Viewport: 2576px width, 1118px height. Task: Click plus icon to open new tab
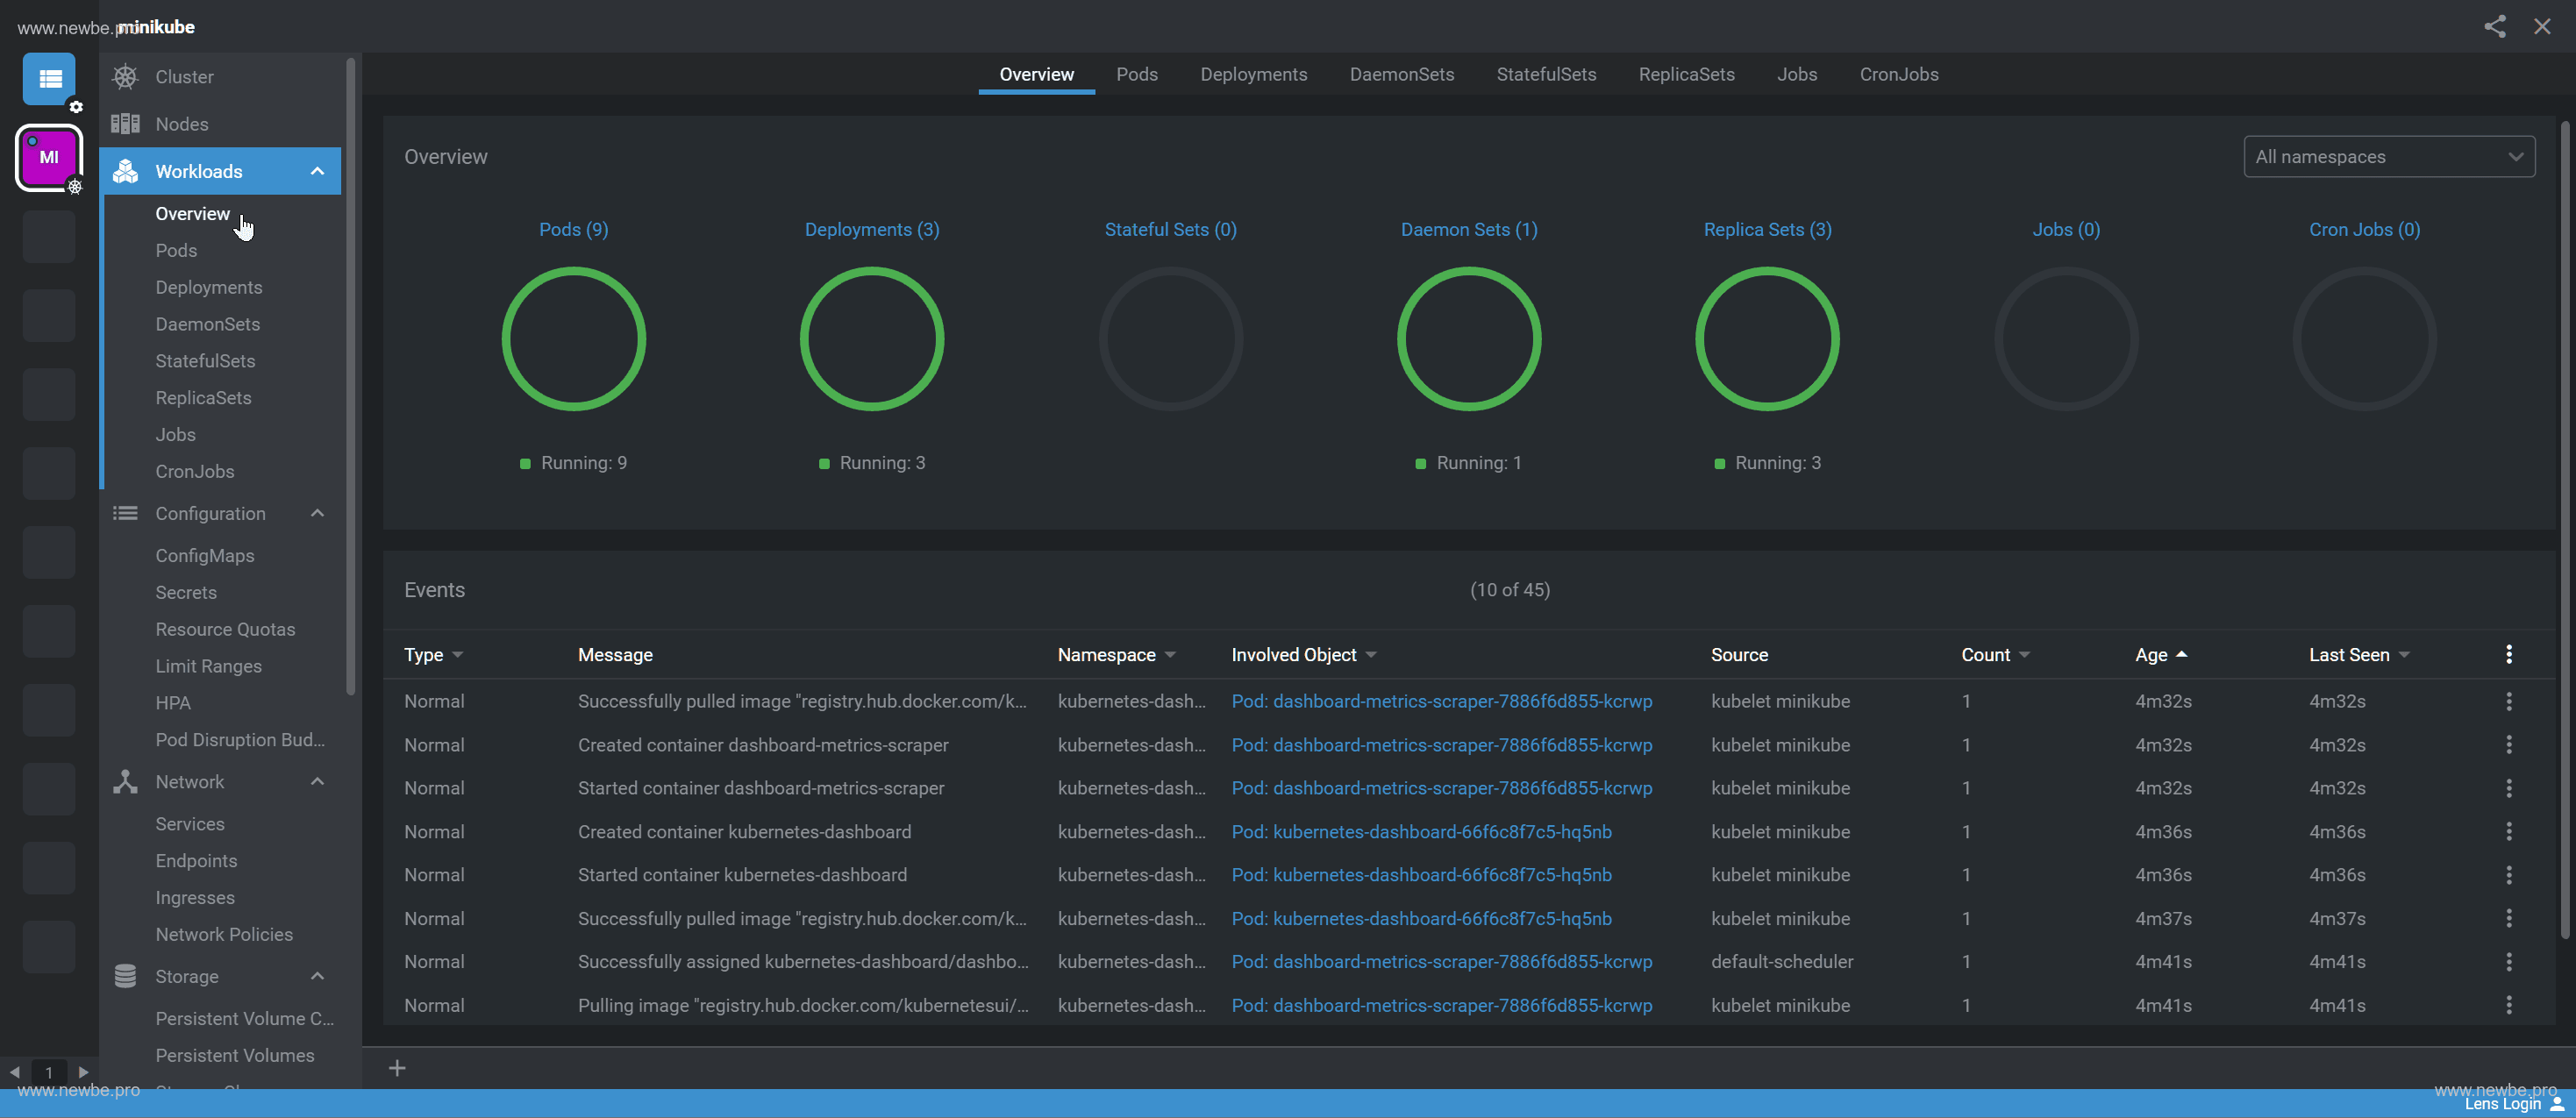click(x=397, y=1068)
